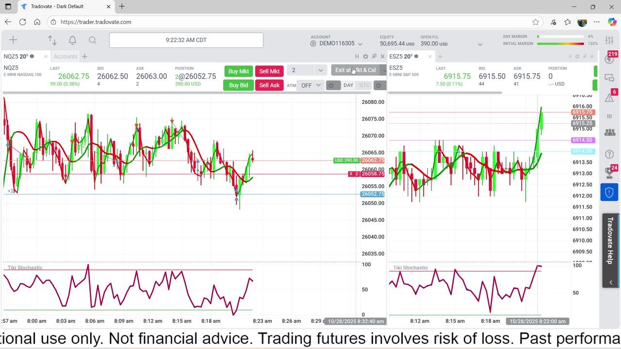Click the Tiki Stochastic label on ESZ5 chart

(410, 268)
